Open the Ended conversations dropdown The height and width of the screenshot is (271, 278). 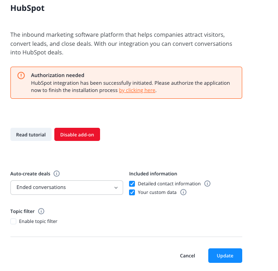point(67,188)
